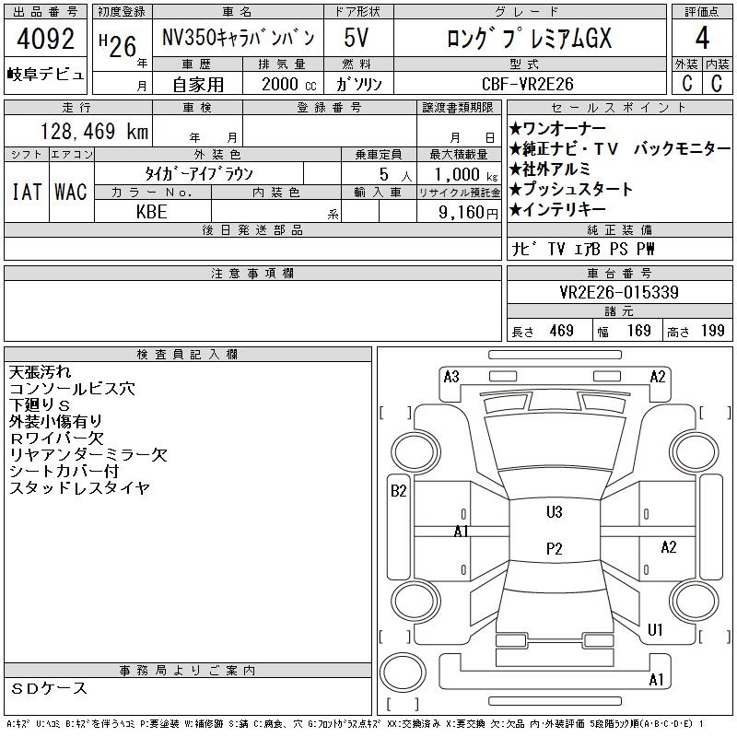Click the star before インテリキー
The width and height of the screenshot is (737, 737).
coord(516,210)
